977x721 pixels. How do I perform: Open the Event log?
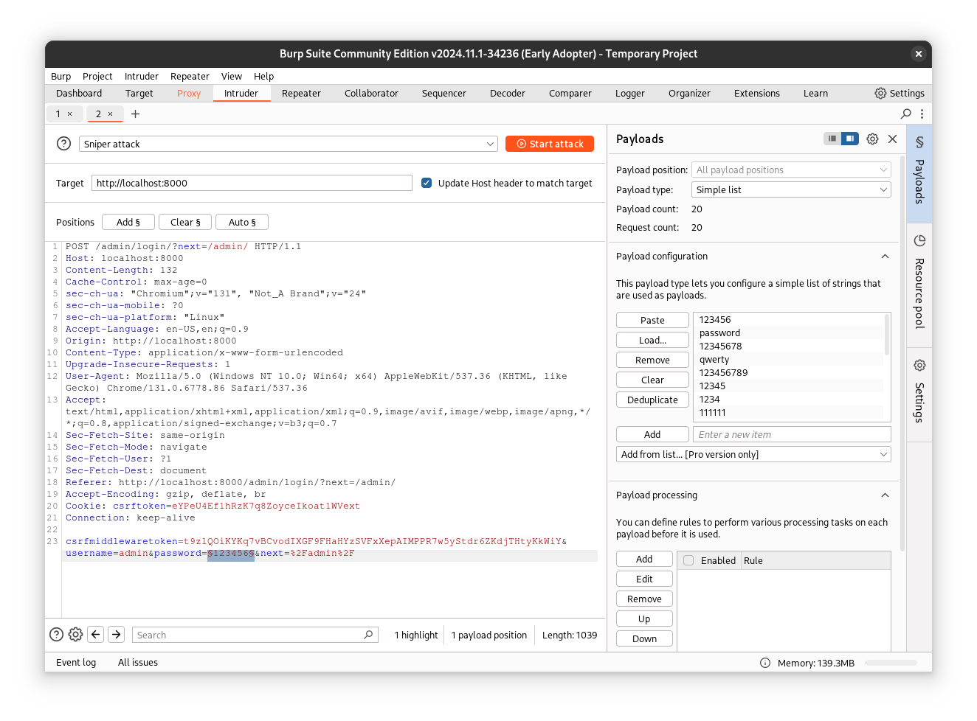click(76, 663)
